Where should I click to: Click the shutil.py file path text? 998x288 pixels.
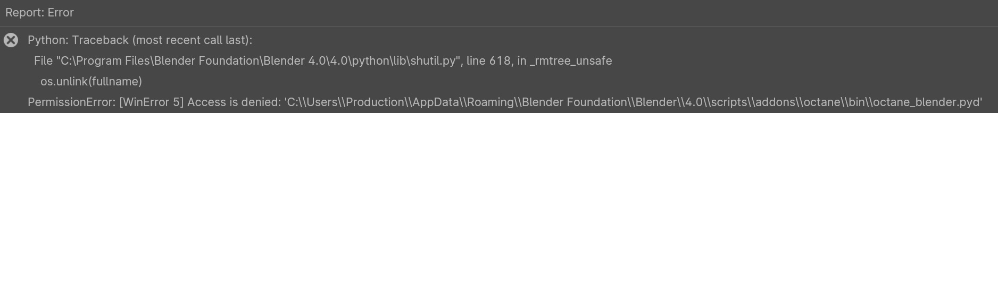[x=258, y=61]
